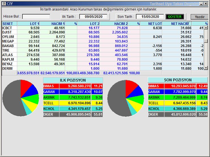Screen dimensions: 210x157
Task: Click the SON POZISYON header
Action: tap(178, 80)
